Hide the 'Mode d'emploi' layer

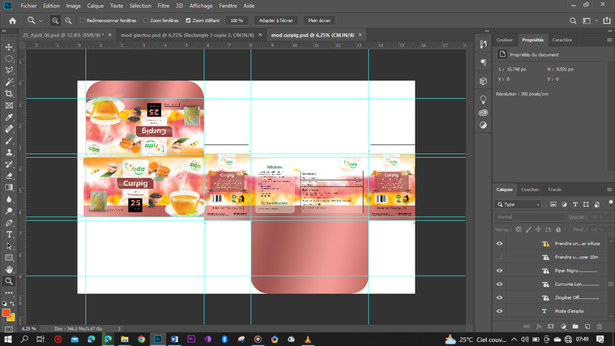tap(499, 311)
